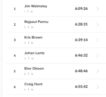Click the bib number 11 under Johan Lantz
Viewport: 106px width, 97px height.
click(25, 59)
